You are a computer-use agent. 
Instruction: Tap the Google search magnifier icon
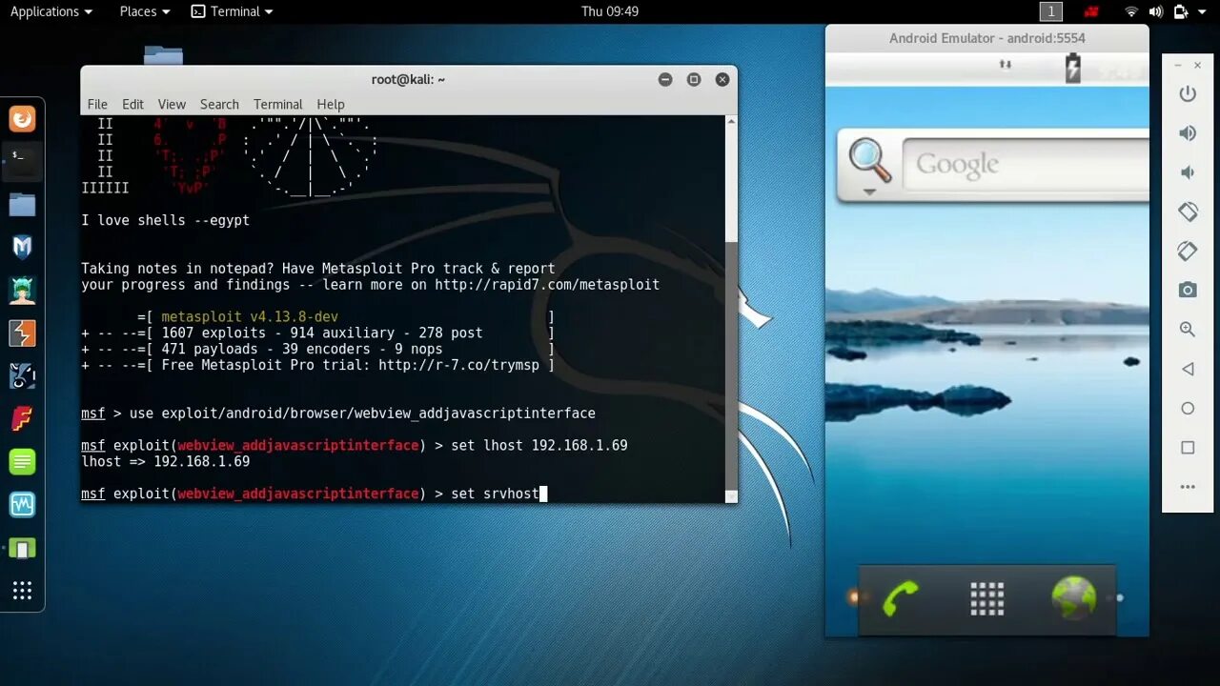click(869, 160)
